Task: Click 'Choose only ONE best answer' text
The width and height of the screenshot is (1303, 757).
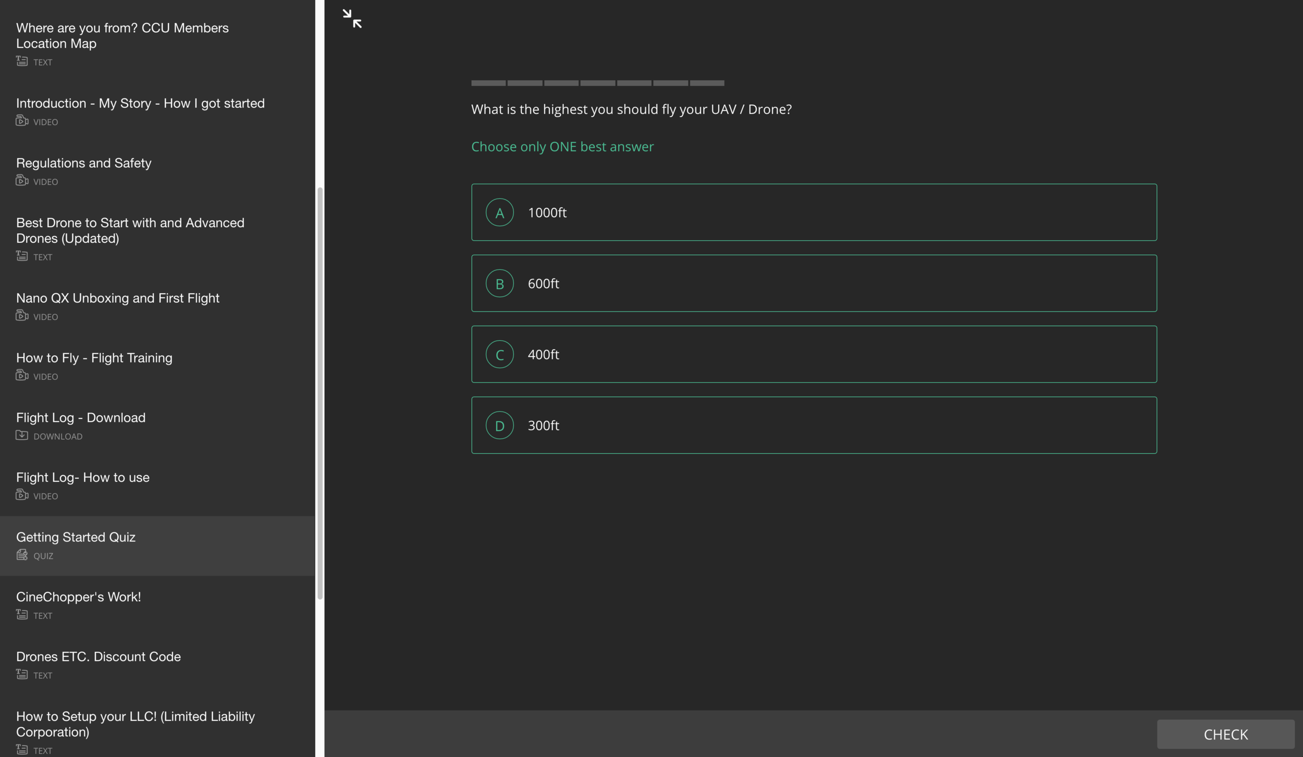Action: pos(562,147)
